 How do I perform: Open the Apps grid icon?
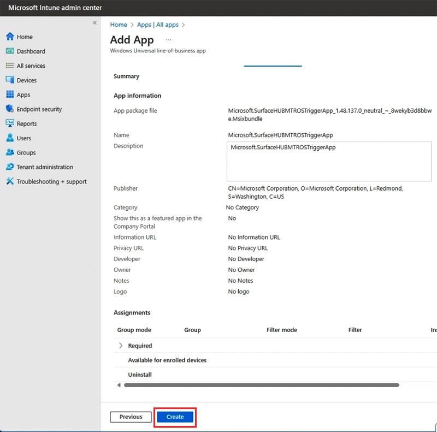pos(10,94)
